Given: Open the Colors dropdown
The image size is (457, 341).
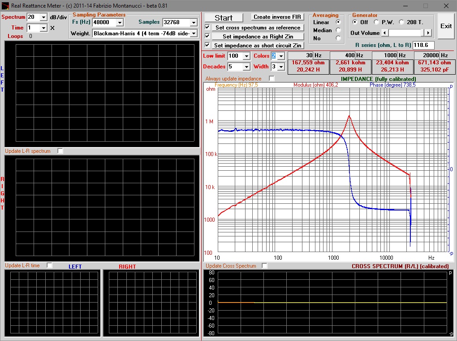Looking at the screenshot, I should pyautogui.click(x=281, y=56).
